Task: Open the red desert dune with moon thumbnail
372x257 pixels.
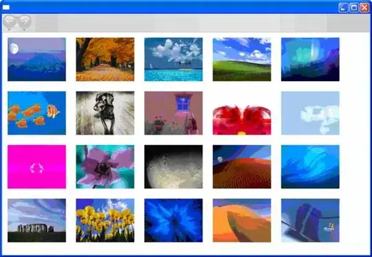Action: tap(242, 167)
